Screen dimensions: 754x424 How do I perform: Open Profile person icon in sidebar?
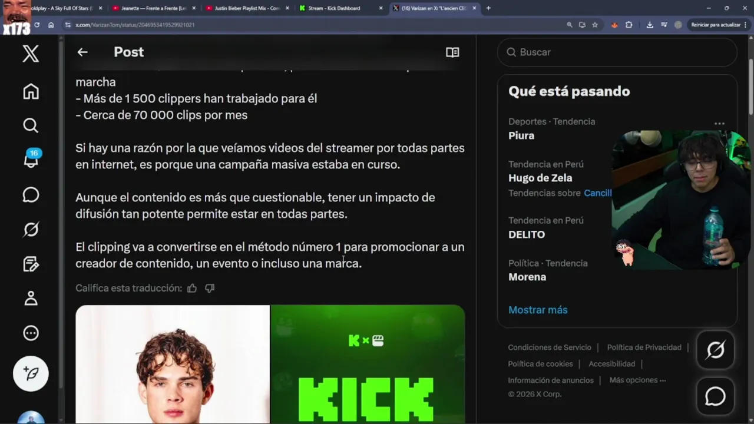[31, 298]
